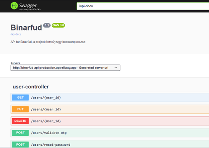Open the /api-docs link under Binarfud

16,34
